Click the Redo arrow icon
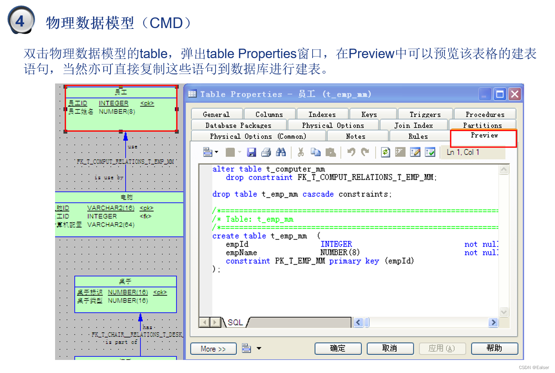Screen dimensions: 555x373 [365, 152]
